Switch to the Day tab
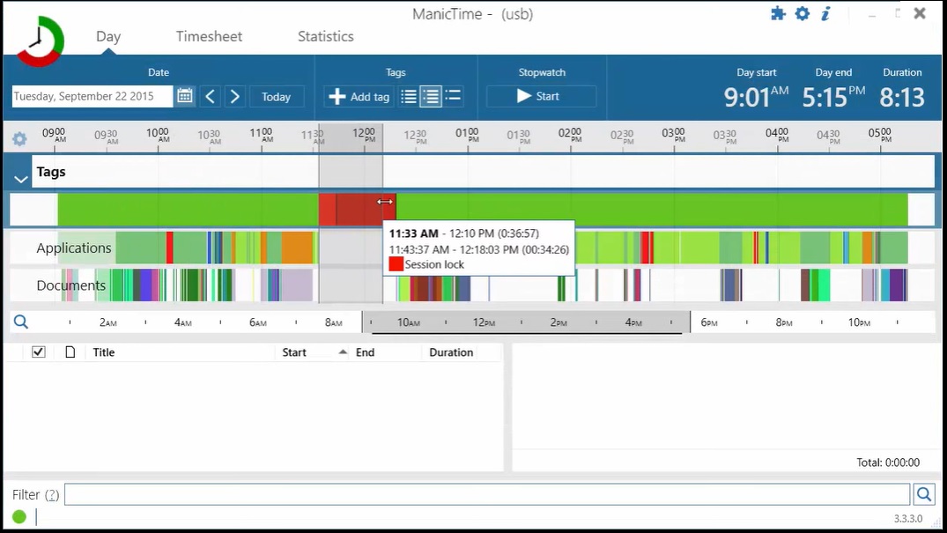This screenshot has height=533, width=947. pyautogui.click(x=108, y=36)
